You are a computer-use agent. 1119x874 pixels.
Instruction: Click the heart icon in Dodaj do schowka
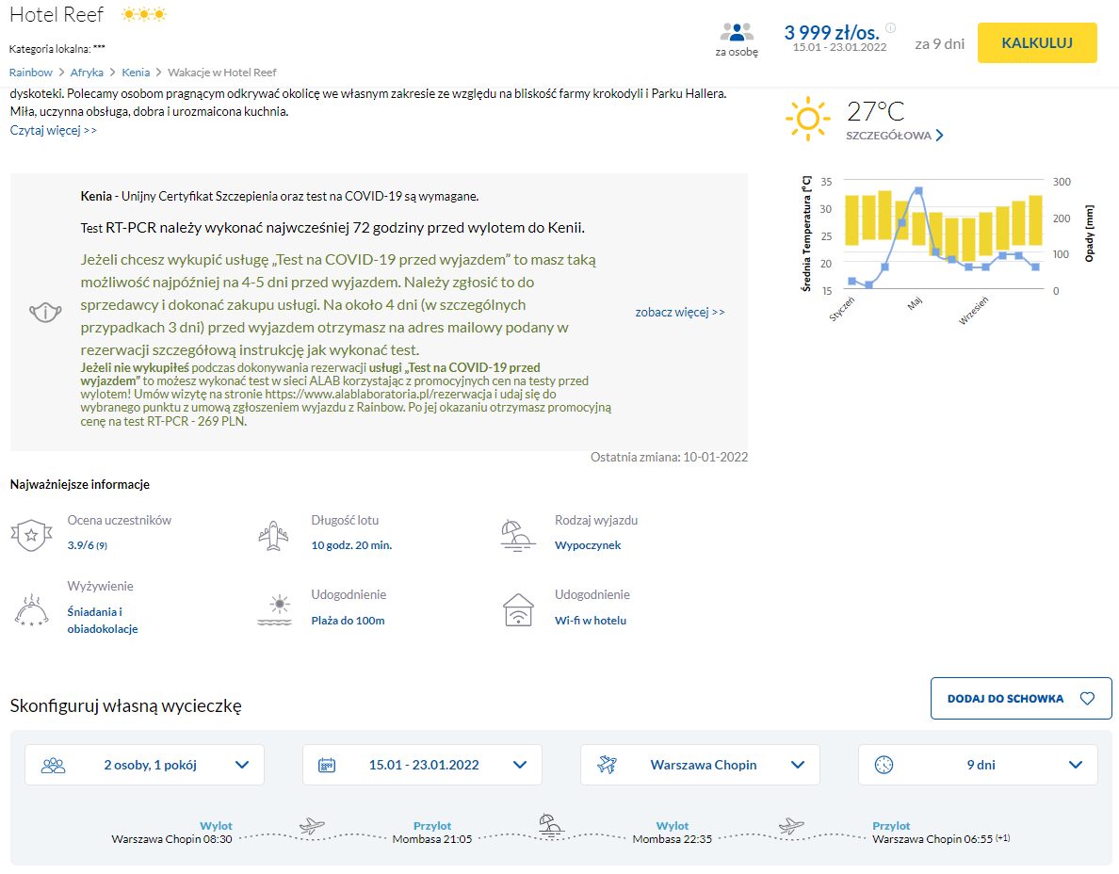pyautogui.click(x=1087, y=699)
